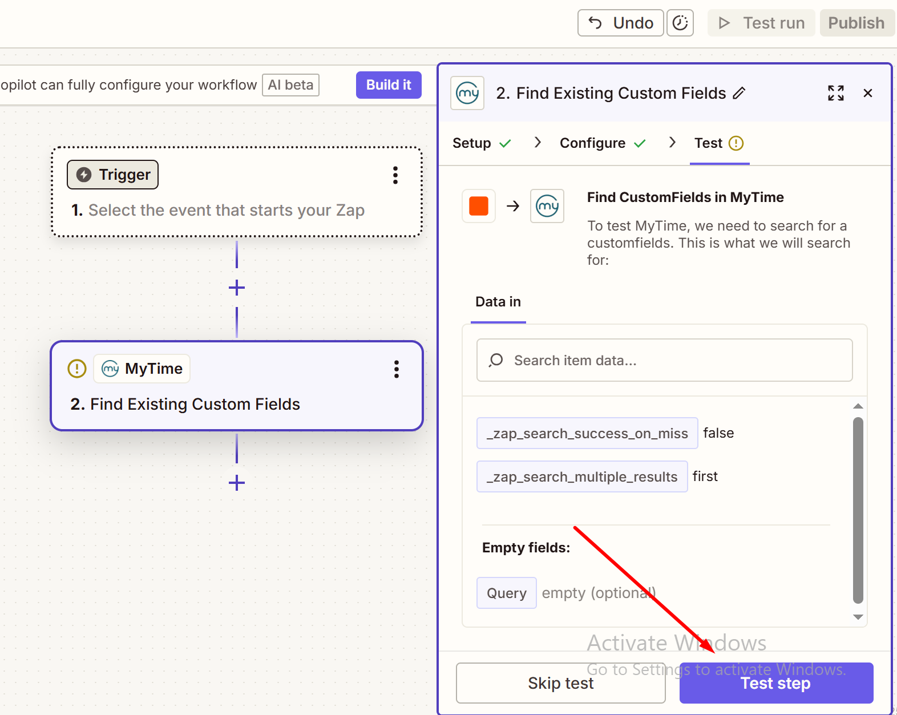Click the orange trigger app icon
This screenshot has width=897, height=715.
(479, 206)
